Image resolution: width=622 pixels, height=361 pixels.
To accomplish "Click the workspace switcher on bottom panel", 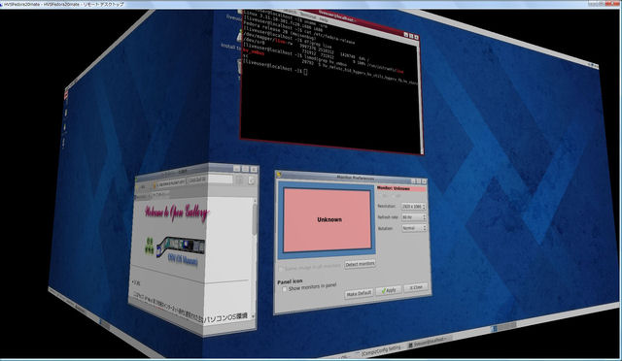I will [x=504, y=327].
